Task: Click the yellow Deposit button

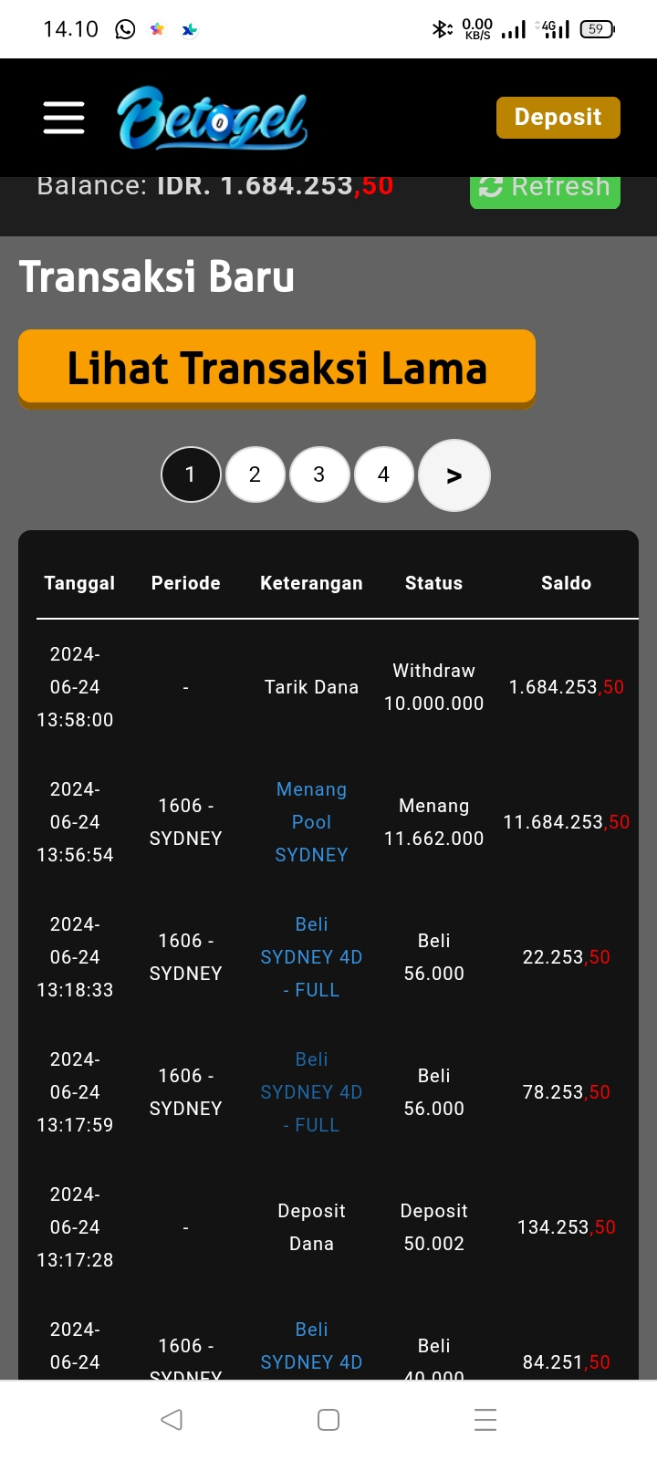Action: point(558,118)
